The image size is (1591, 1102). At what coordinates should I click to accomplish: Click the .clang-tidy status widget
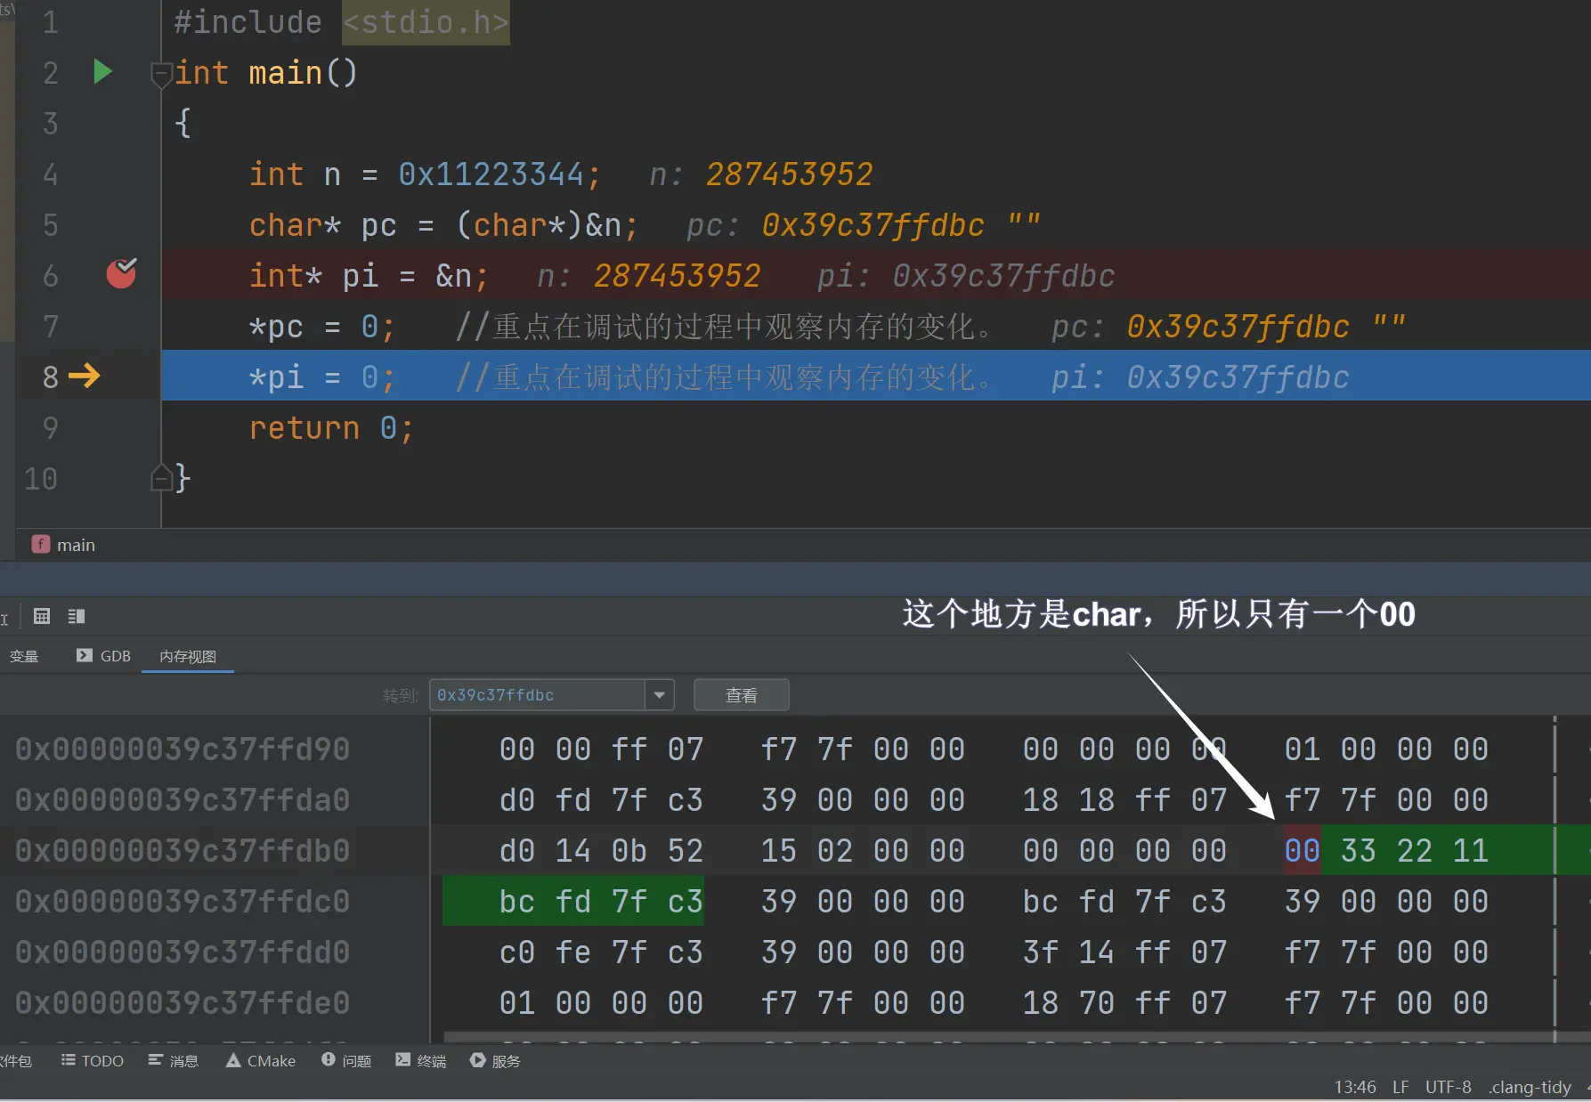[x=1530, y=1087]
